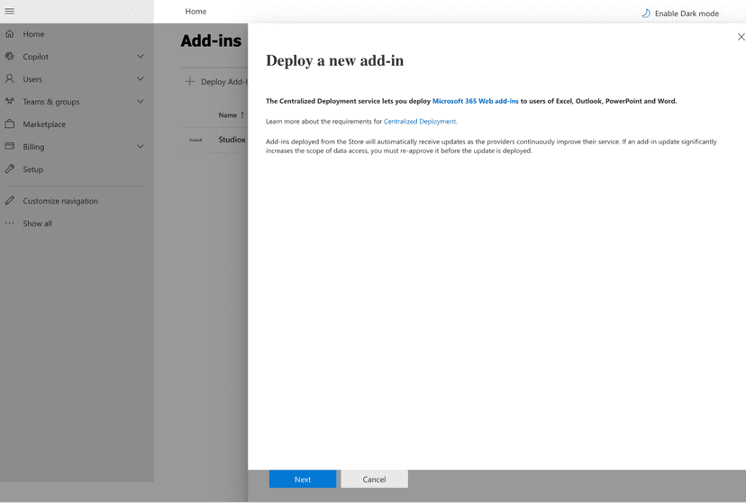The height and width of the screenshot is (503, 746).
Task: Open Microsoft 365 Web add-ins link
Action: coord(476,101)
